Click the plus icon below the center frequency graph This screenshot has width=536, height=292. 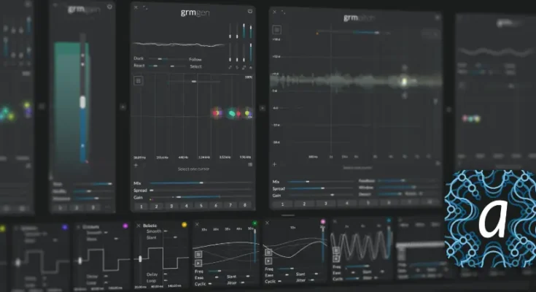click(136, 165)
